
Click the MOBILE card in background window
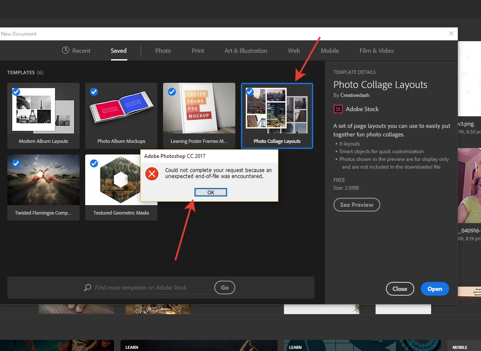pyautogui.click(x=464, y=345)
